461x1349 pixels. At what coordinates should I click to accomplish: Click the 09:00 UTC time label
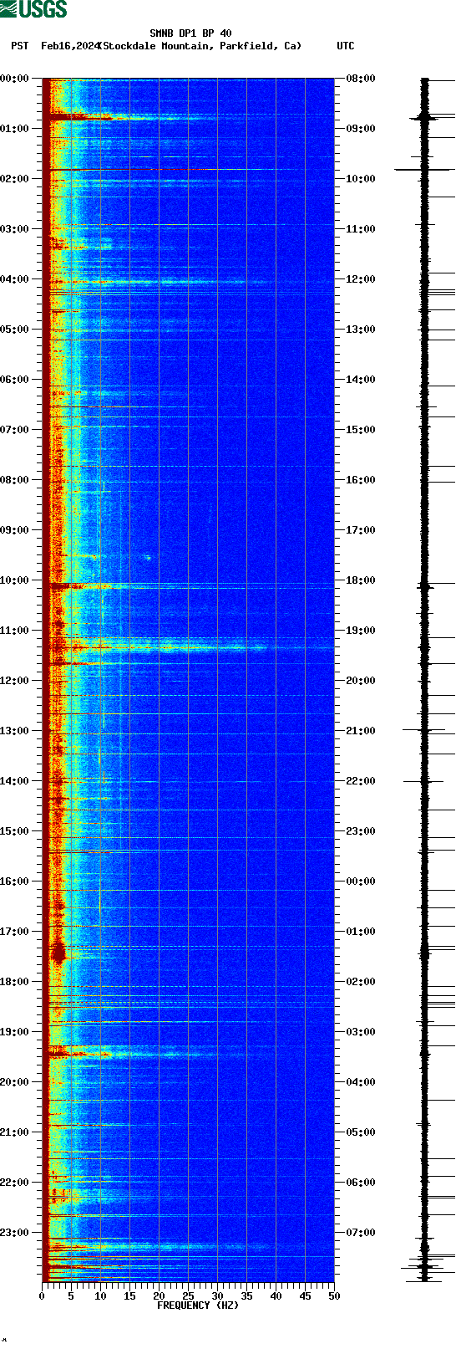click(361, 129)
